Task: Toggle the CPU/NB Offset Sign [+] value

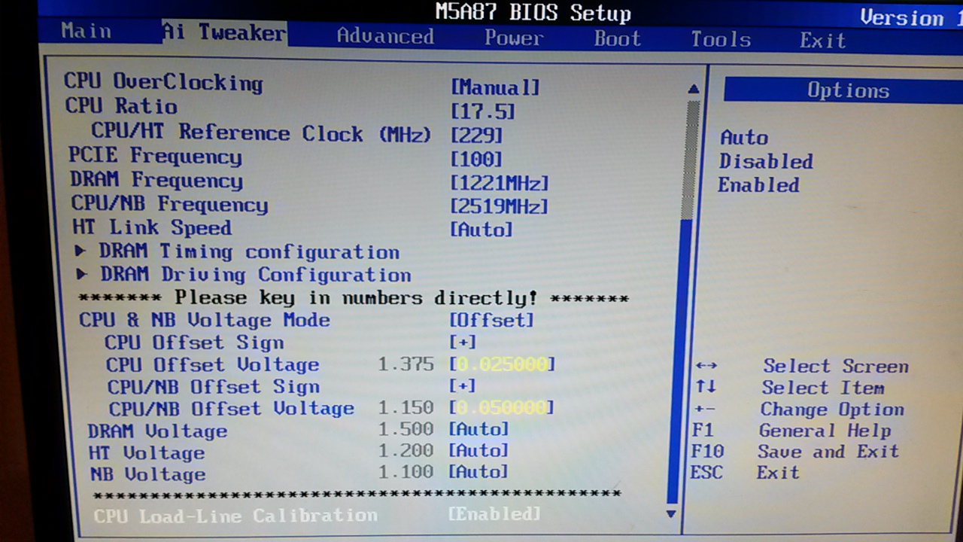Action: click(463, 385)
